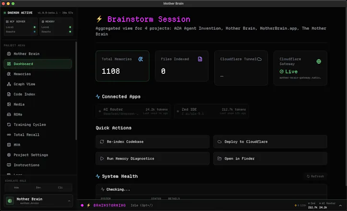Click the Files Indexed document icon
This screenshot has width=347, height=211.
point(200,59)
